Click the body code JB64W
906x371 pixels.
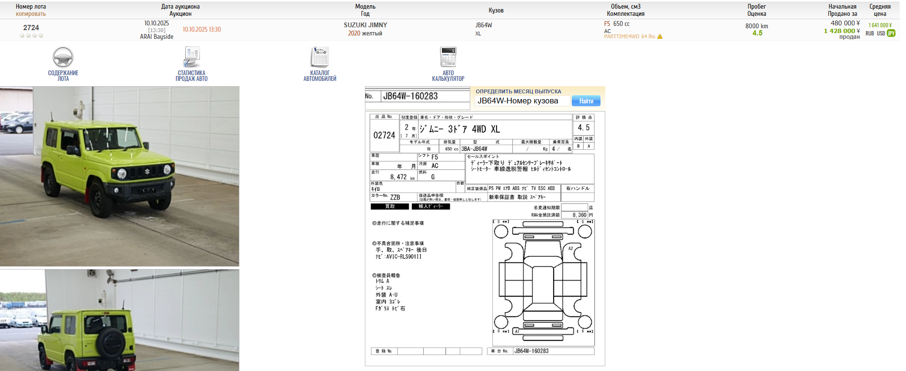[x=484, y=25]
